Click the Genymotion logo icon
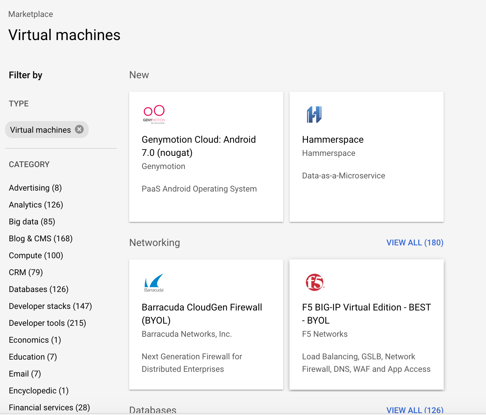 pos(154,115)
